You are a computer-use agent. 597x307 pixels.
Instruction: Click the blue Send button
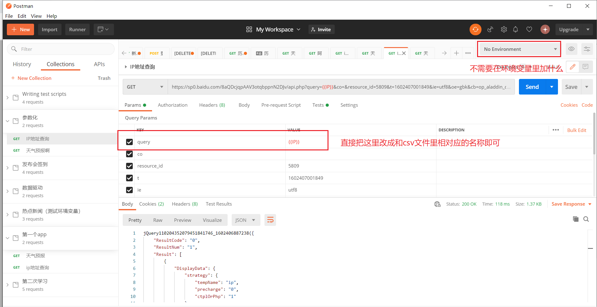coord(532,87)
